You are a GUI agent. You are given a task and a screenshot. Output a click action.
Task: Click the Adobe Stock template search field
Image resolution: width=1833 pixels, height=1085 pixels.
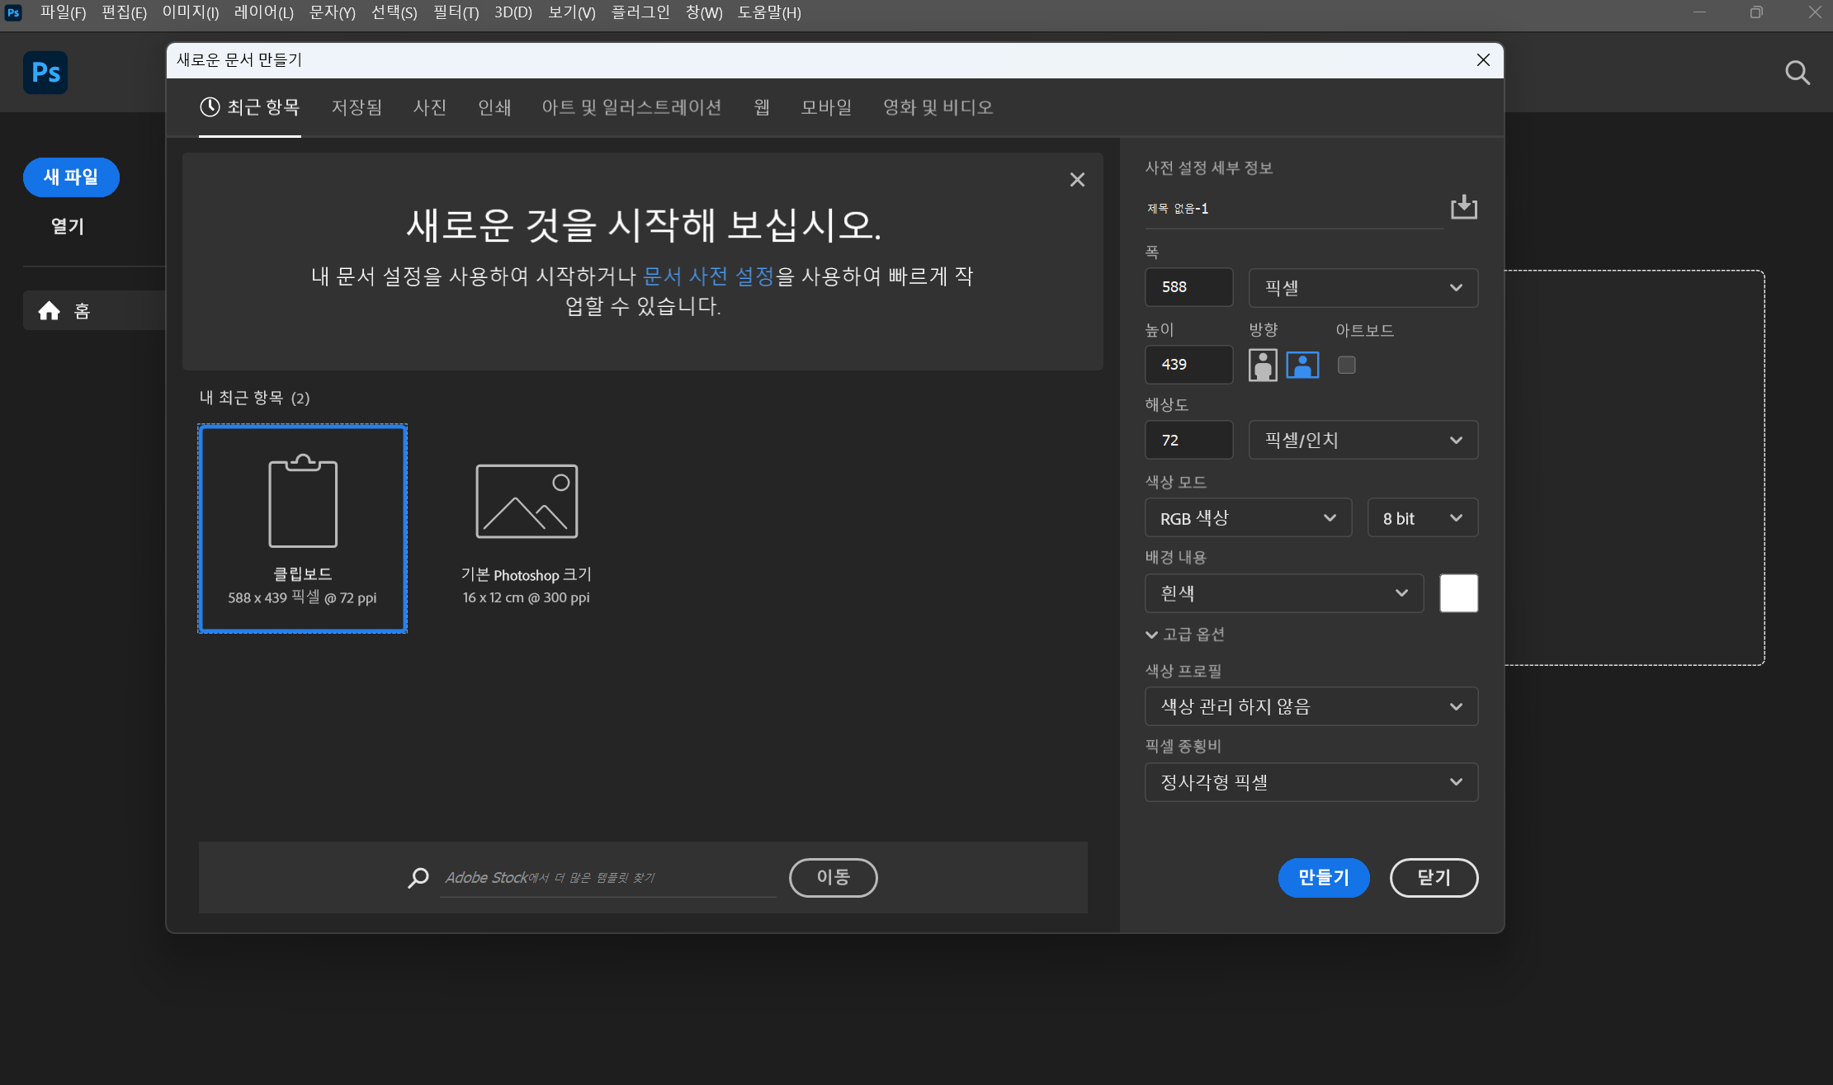coord(608,878)
